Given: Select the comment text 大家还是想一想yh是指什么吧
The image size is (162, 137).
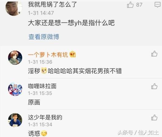Looking at the screenshot, I should pyautogui.click(x=71, y=23).
